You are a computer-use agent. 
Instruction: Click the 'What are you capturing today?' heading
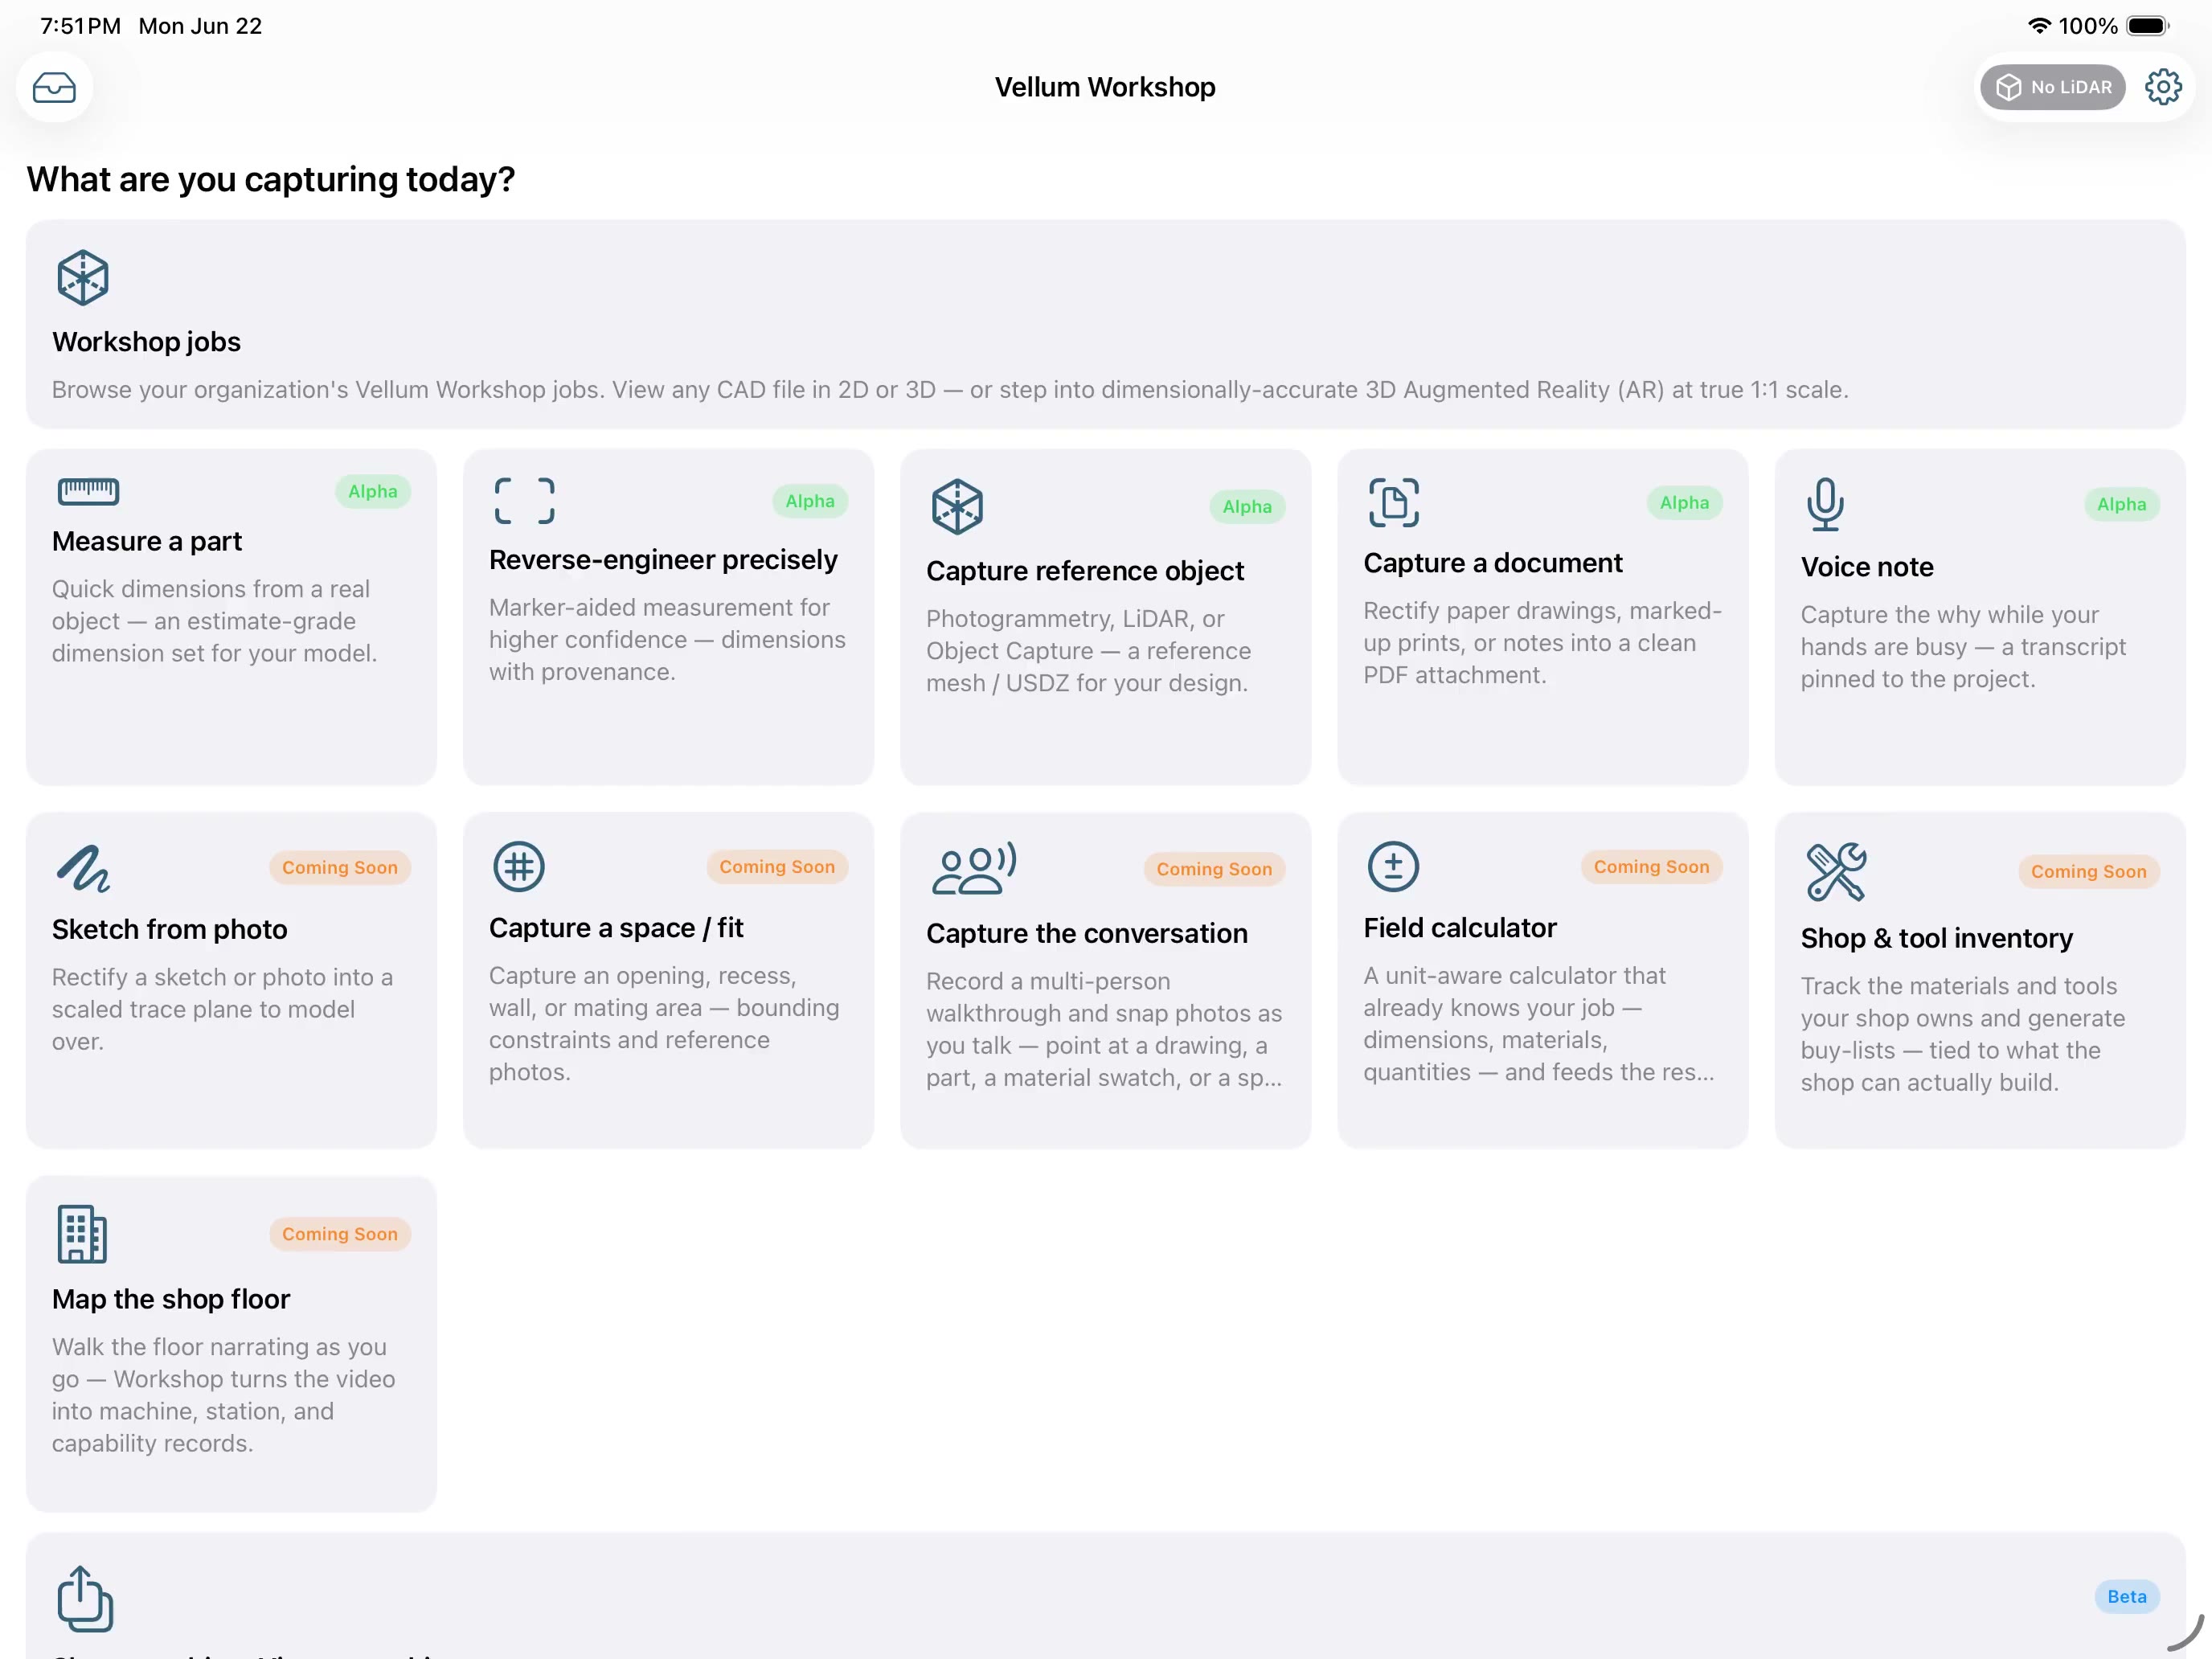point(271,179)
